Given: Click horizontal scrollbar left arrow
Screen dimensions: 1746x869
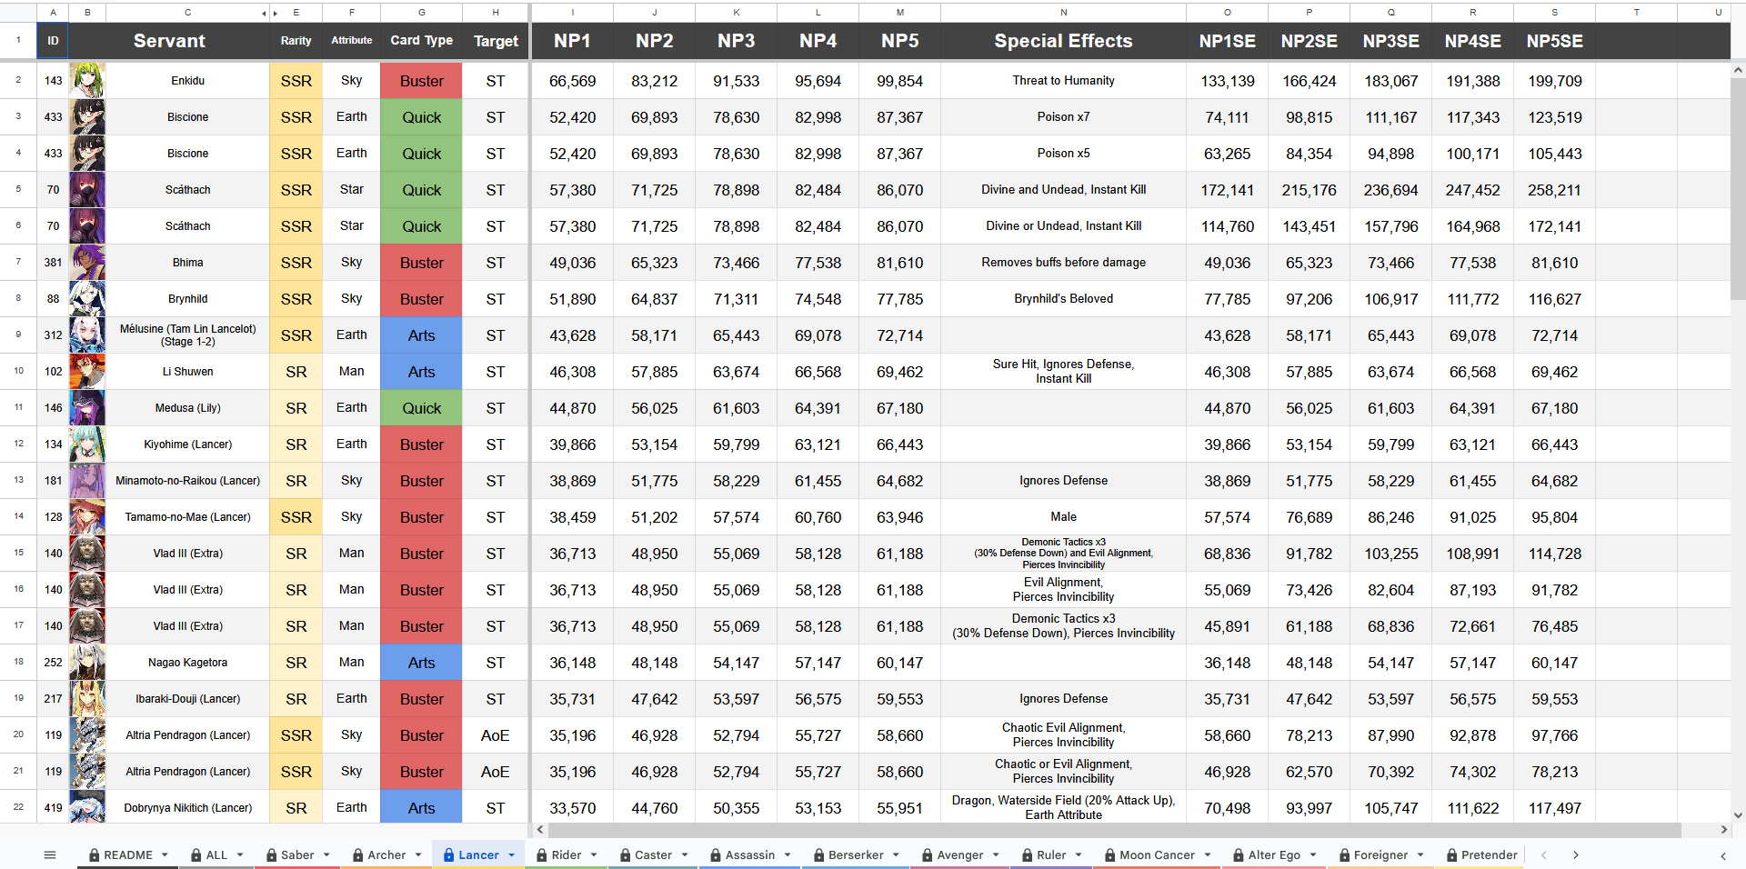Looking at the screenshot, I should click(x=540, y=829).
